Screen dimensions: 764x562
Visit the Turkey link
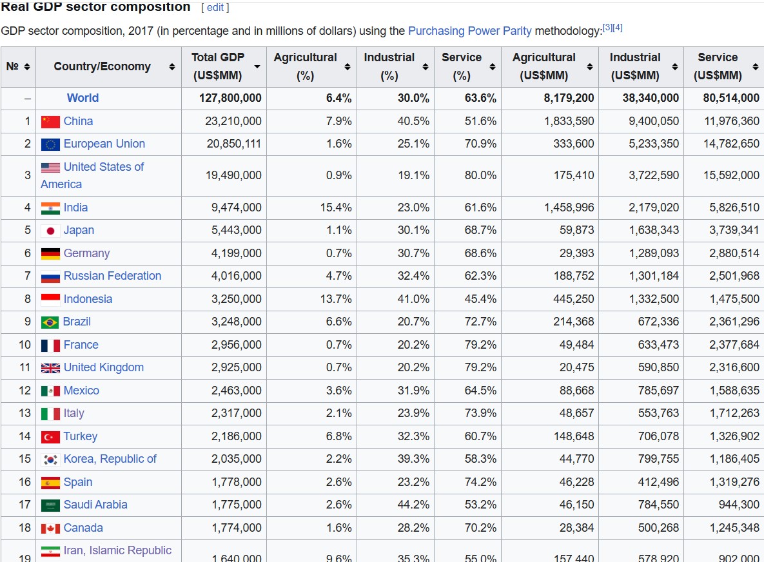[81, 436]
